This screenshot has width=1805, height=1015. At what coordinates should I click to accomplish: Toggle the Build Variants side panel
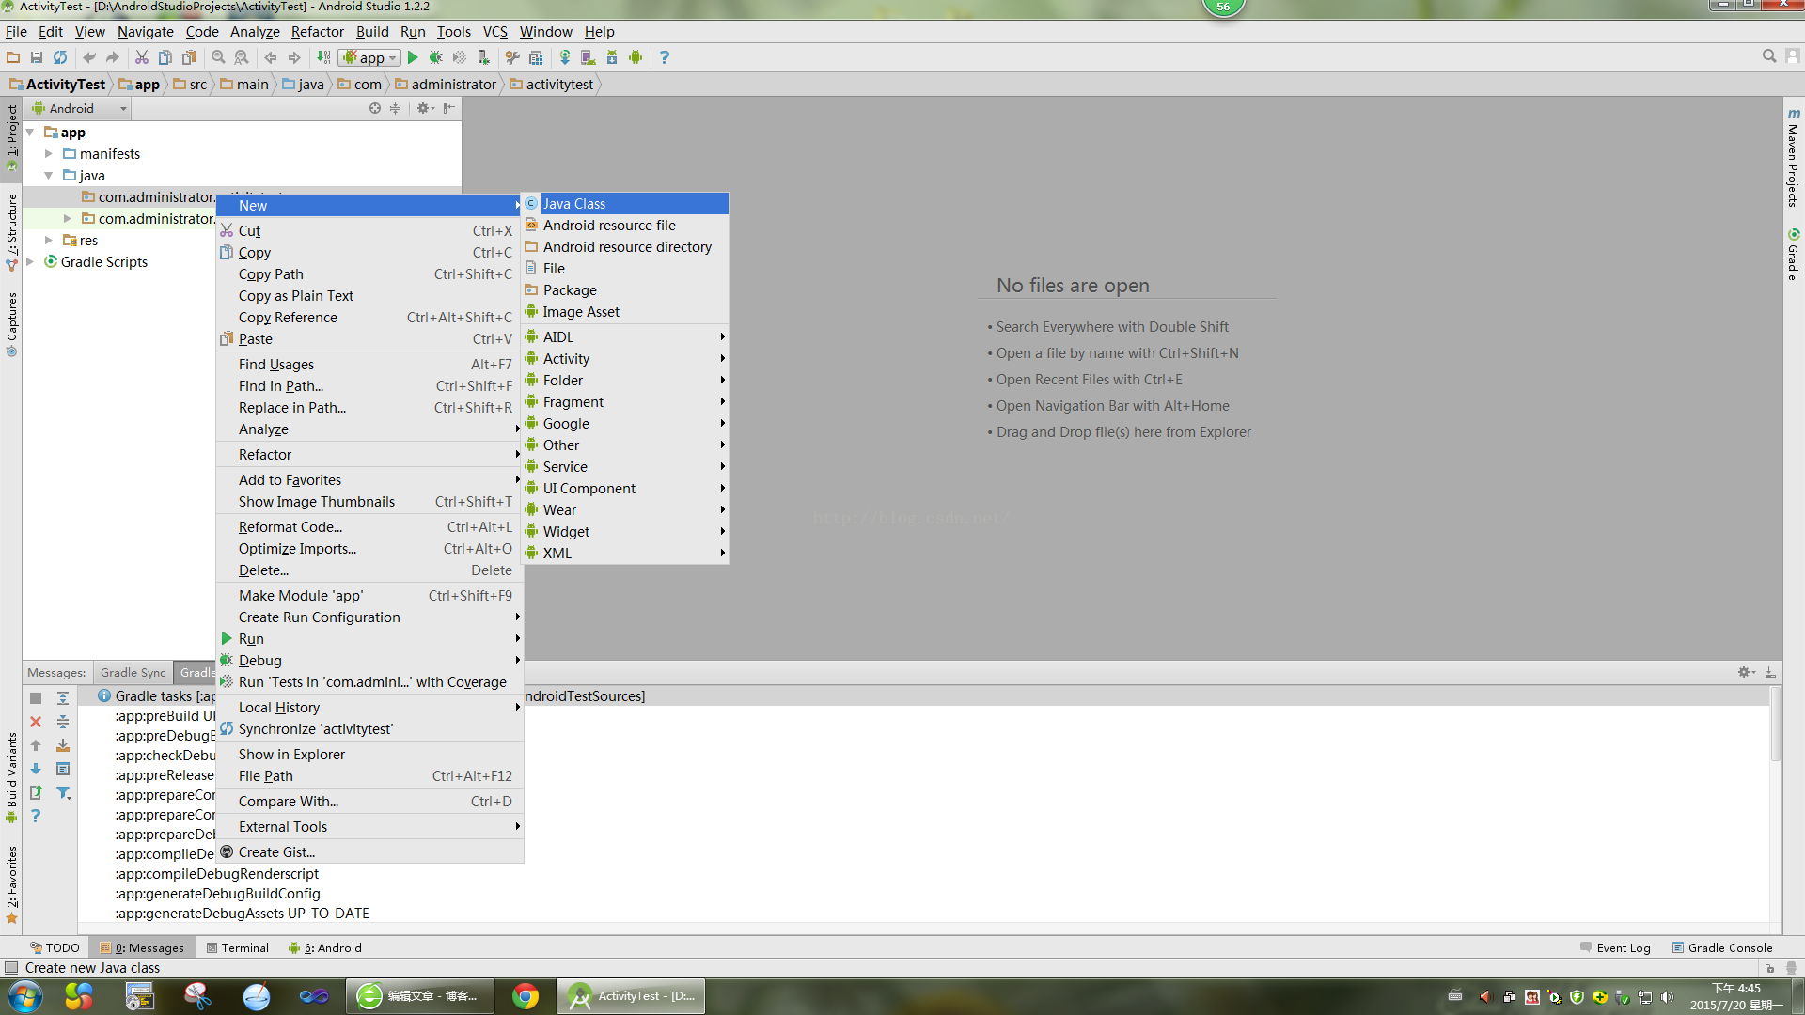point(11,778)
